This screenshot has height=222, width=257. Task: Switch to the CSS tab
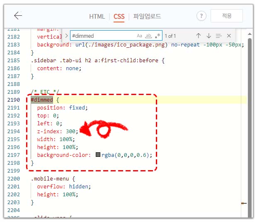[119, 17]
